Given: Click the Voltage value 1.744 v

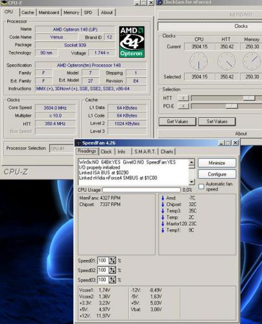Looking at the screenshot, I should [x=102, y=52].
